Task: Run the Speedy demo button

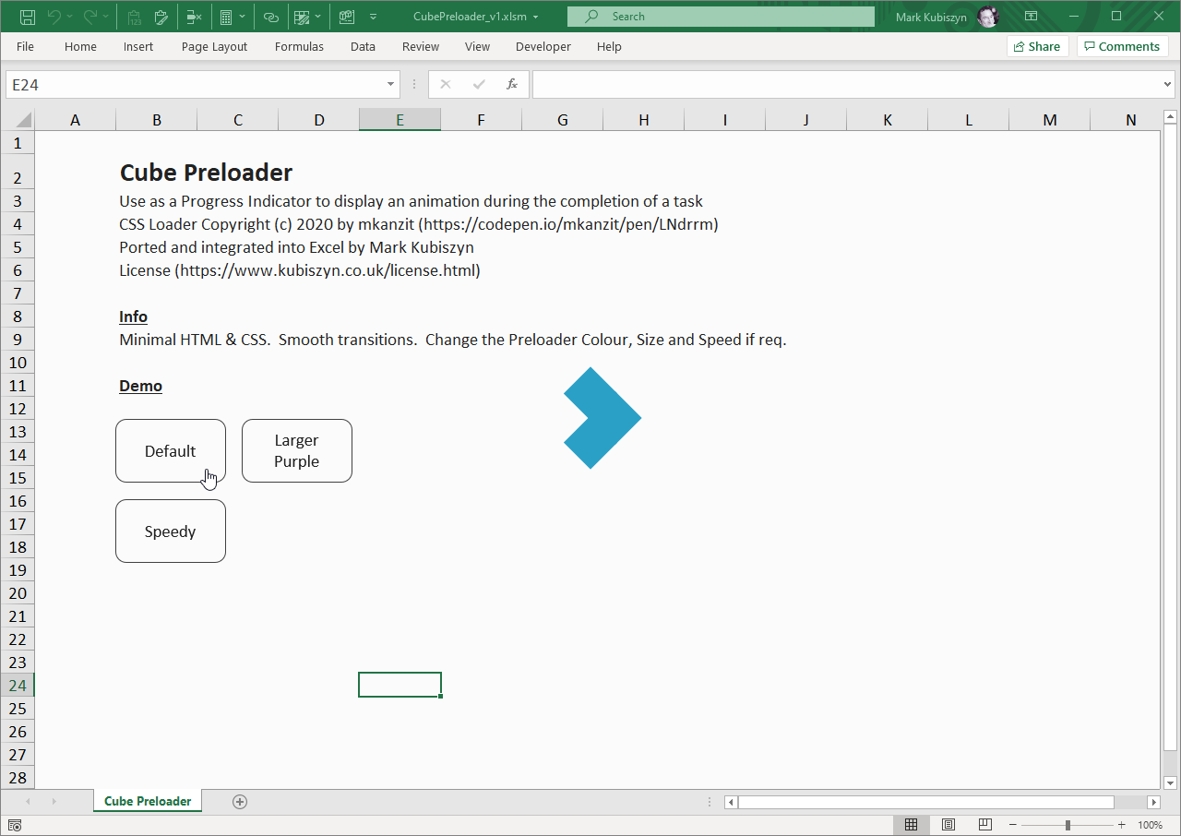Action: 171,531
